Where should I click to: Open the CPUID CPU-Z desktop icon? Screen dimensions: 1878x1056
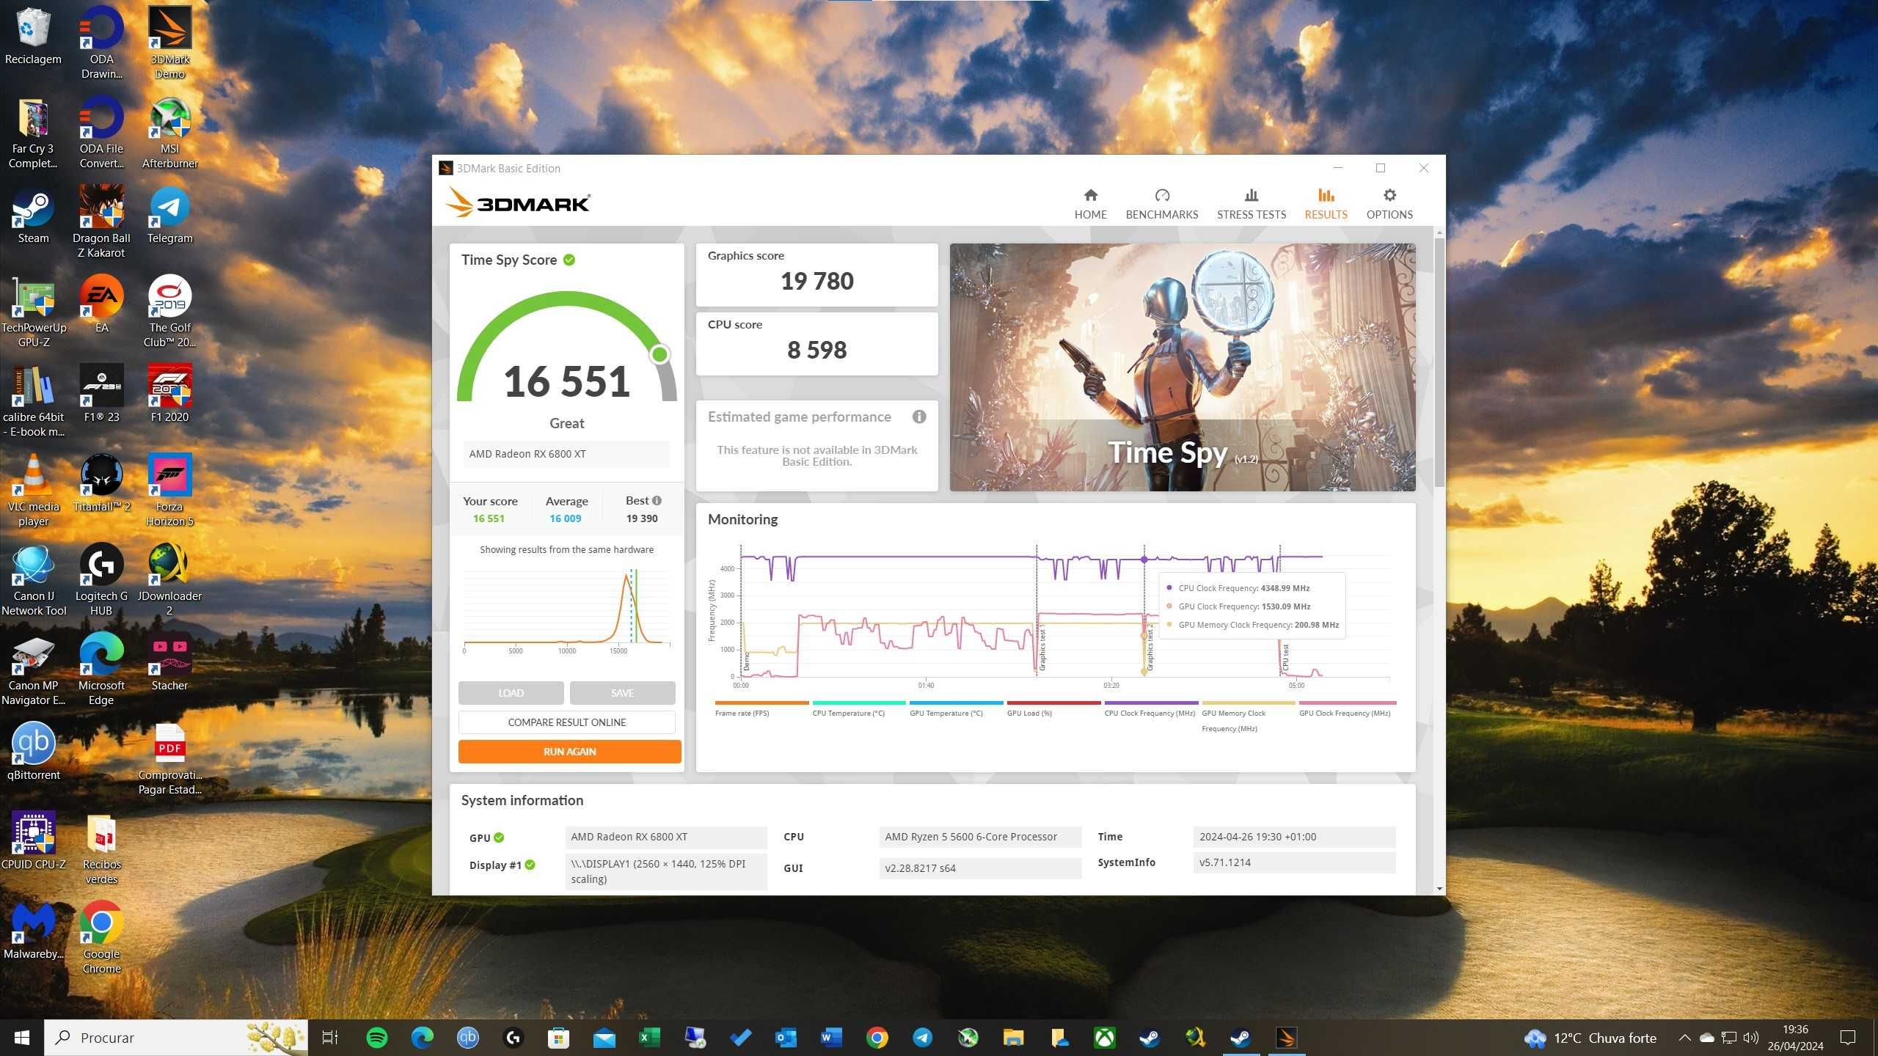[33, 841]
